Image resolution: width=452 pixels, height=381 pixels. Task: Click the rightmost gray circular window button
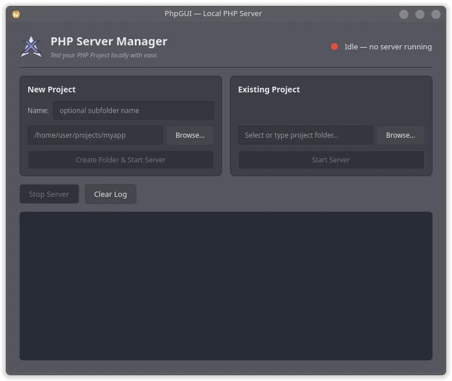coord(435,14)
